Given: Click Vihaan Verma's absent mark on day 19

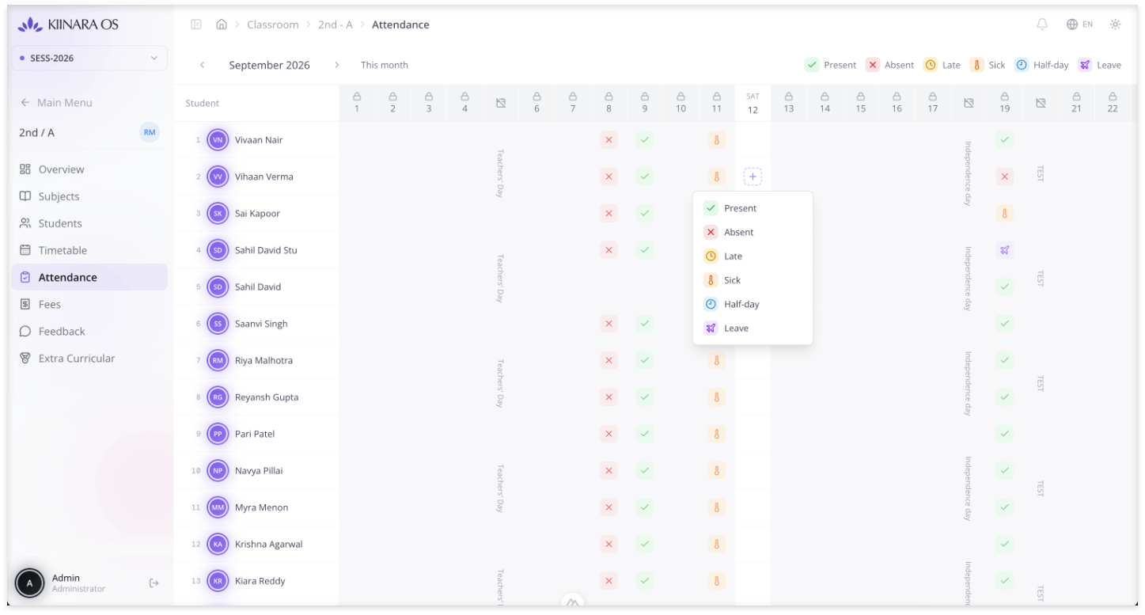Looking at the screenshot, I should point(1004,177).
